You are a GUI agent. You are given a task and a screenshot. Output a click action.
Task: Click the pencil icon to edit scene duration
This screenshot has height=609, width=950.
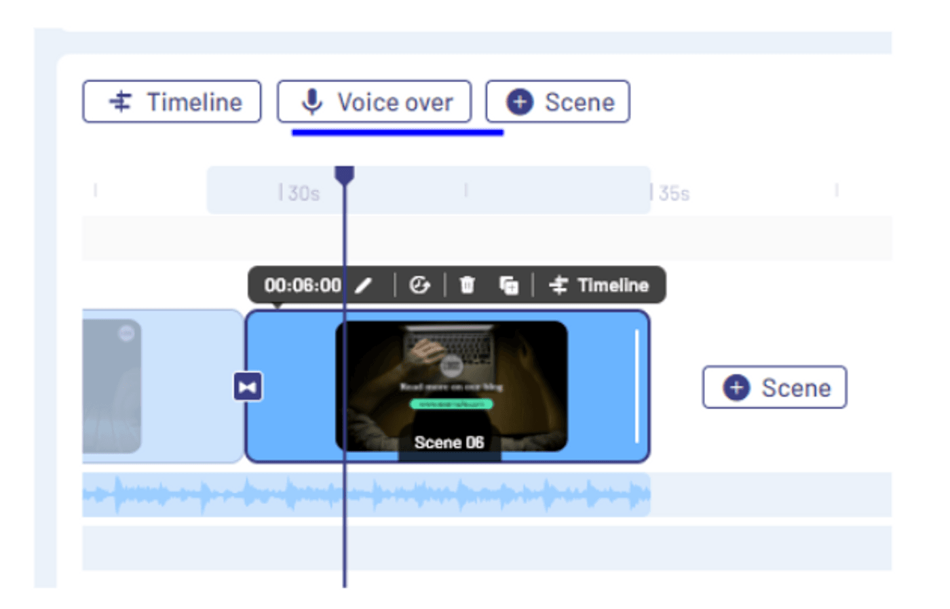point(364,285)
